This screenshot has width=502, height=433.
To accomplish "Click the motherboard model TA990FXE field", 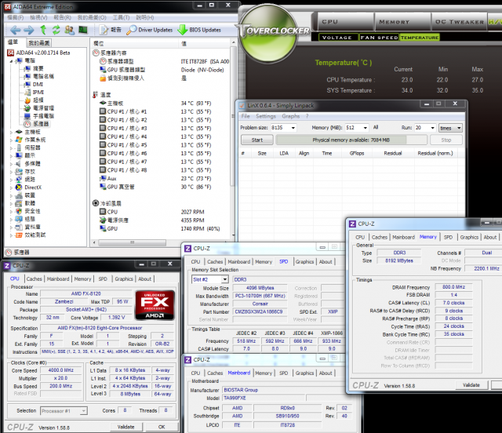I will pos(264,398).
